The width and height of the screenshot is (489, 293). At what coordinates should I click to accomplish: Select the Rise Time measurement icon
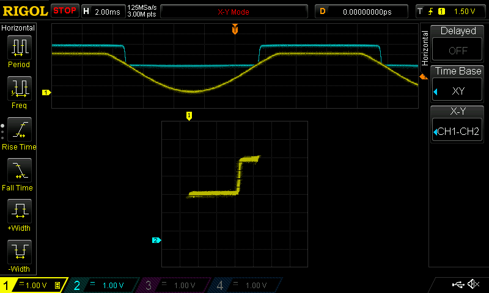(x=20, y=129)
